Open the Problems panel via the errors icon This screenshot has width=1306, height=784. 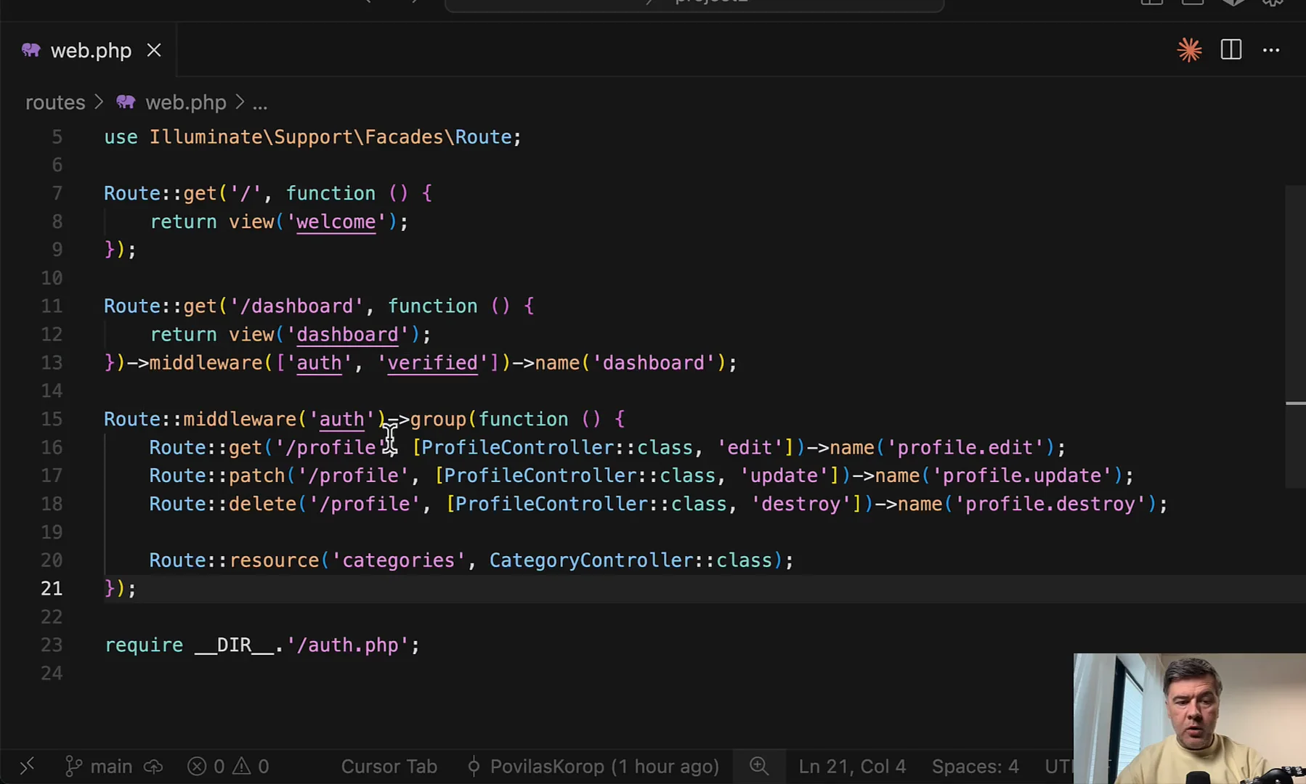click(x=206, y=766)
